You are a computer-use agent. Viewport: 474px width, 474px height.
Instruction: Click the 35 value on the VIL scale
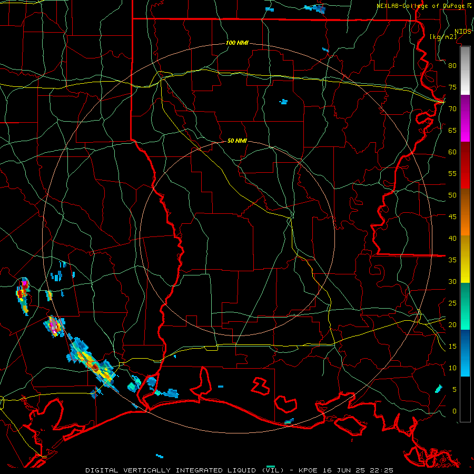point(452,260)
